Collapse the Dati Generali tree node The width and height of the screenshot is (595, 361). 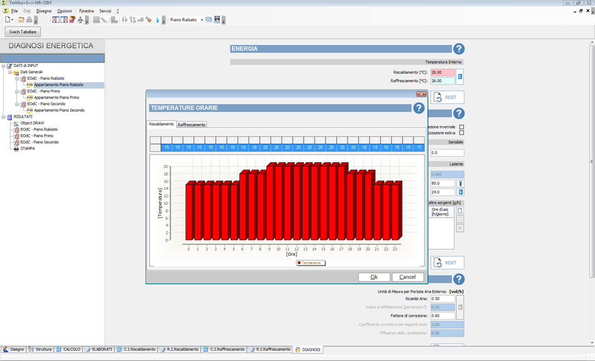point(10,72)
